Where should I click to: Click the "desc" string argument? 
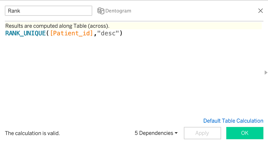click(x=108, y=33)
